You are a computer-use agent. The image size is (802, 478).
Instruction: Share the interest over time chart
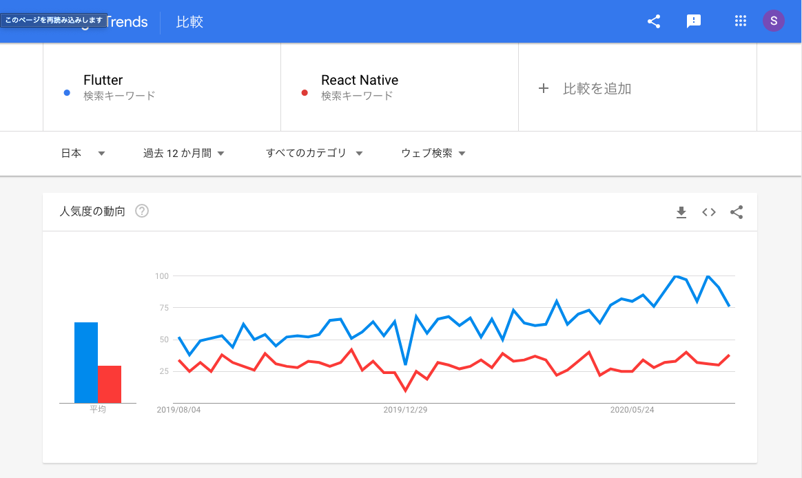click(x=737, y=212)
